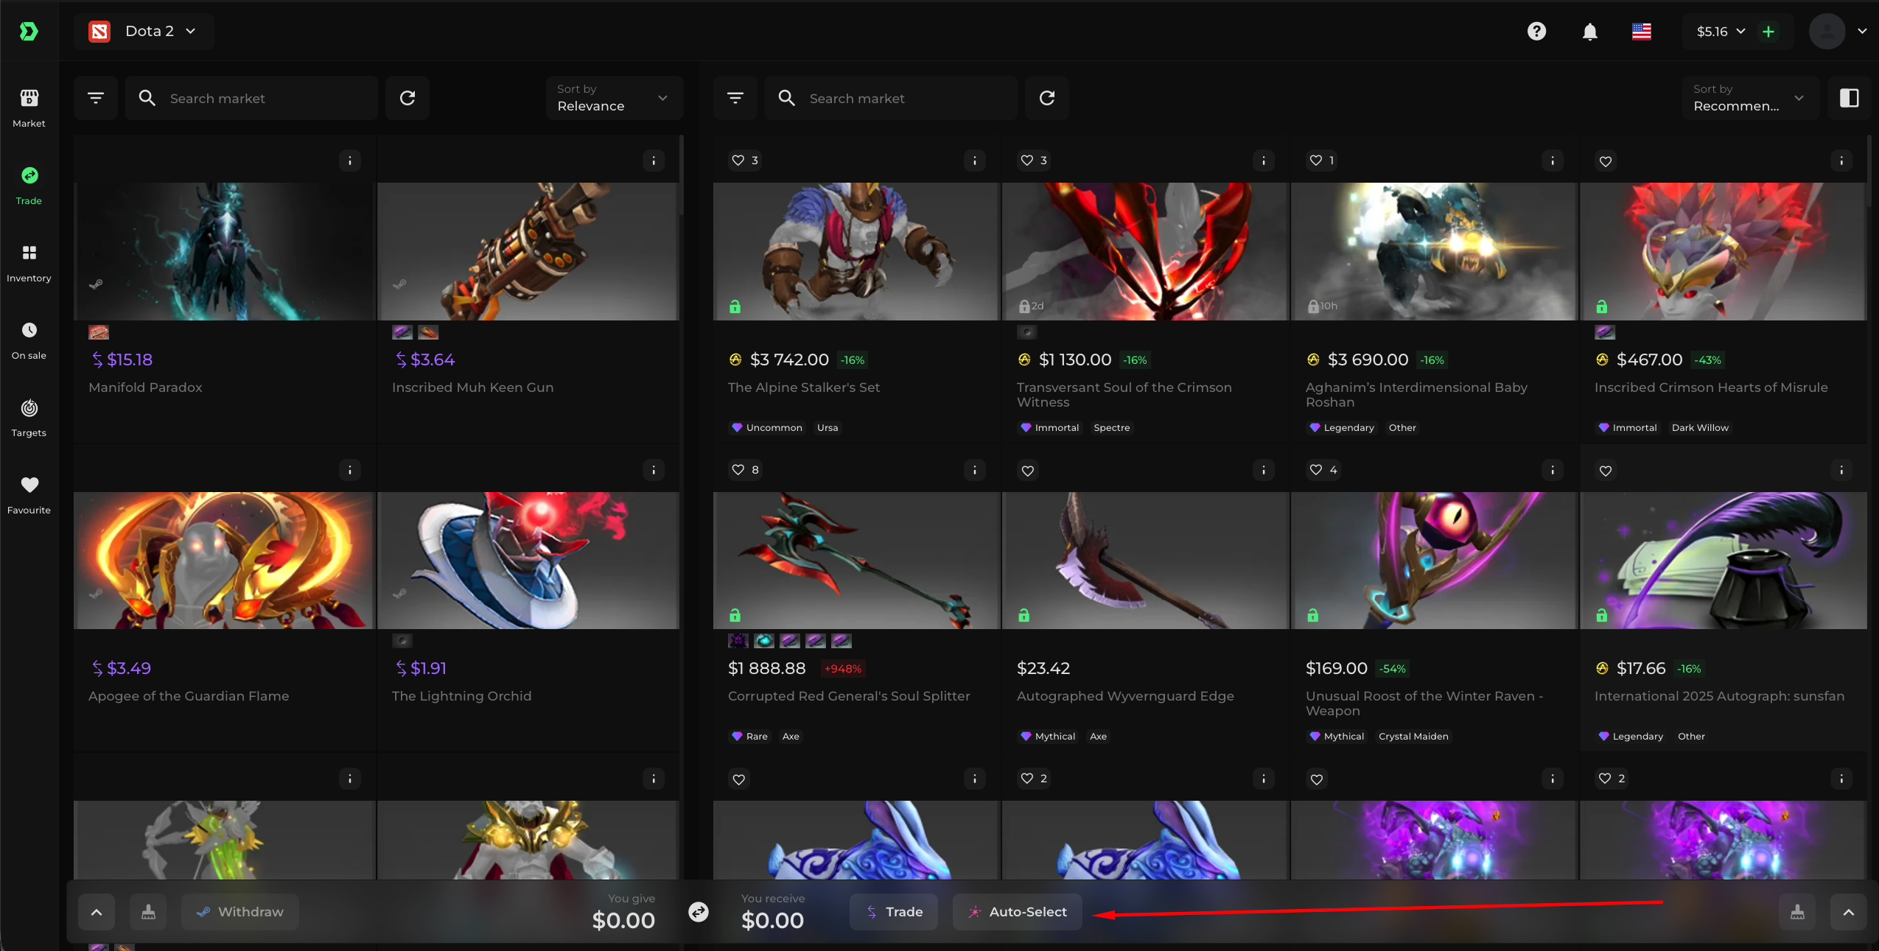Click the Uncommon rarity tag
This screenshot has width=1879, height=951.
point(766,428)
